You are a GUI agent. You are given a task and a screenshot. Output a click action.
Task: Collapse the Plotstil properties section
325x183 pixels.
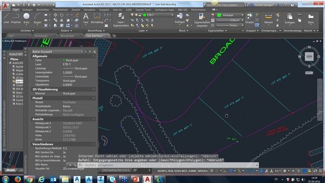click(x=93, y=98)
